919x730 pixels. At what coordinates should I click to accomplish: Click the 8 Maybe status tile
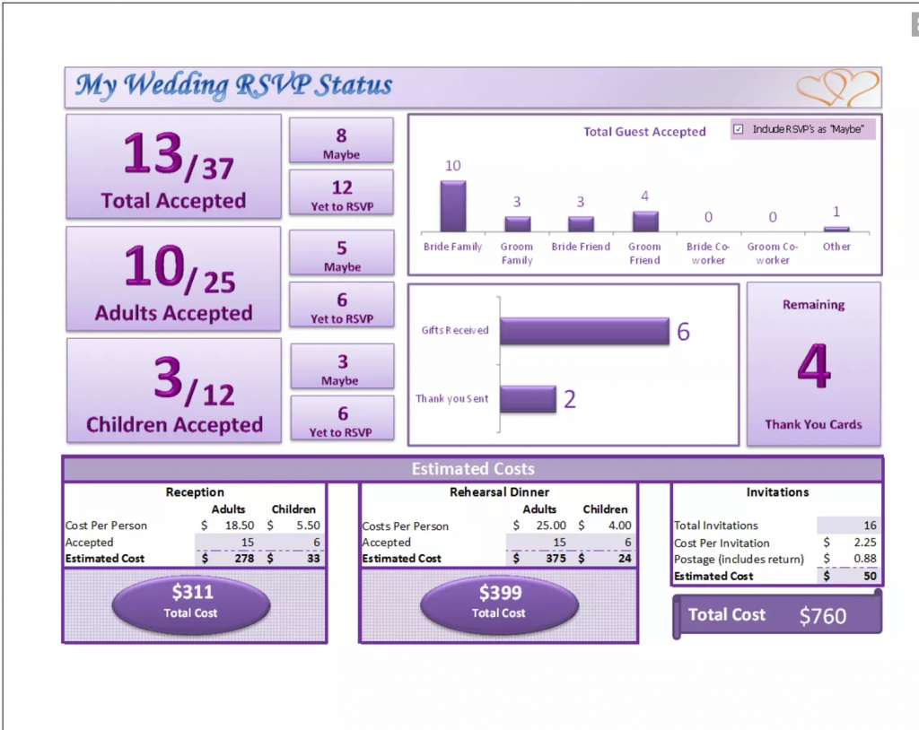pyautogui.click(x=341, y=140)
